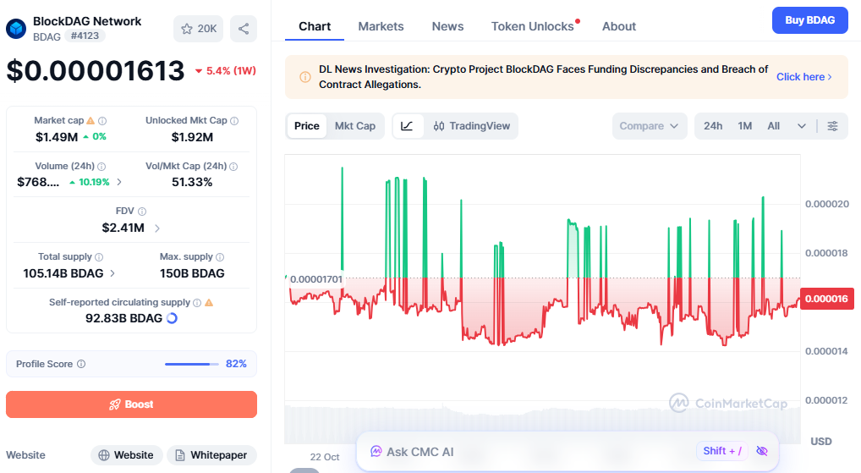Expand more time range options chevron
Viewport: 861px width, 473px height.
pos(802,126)
